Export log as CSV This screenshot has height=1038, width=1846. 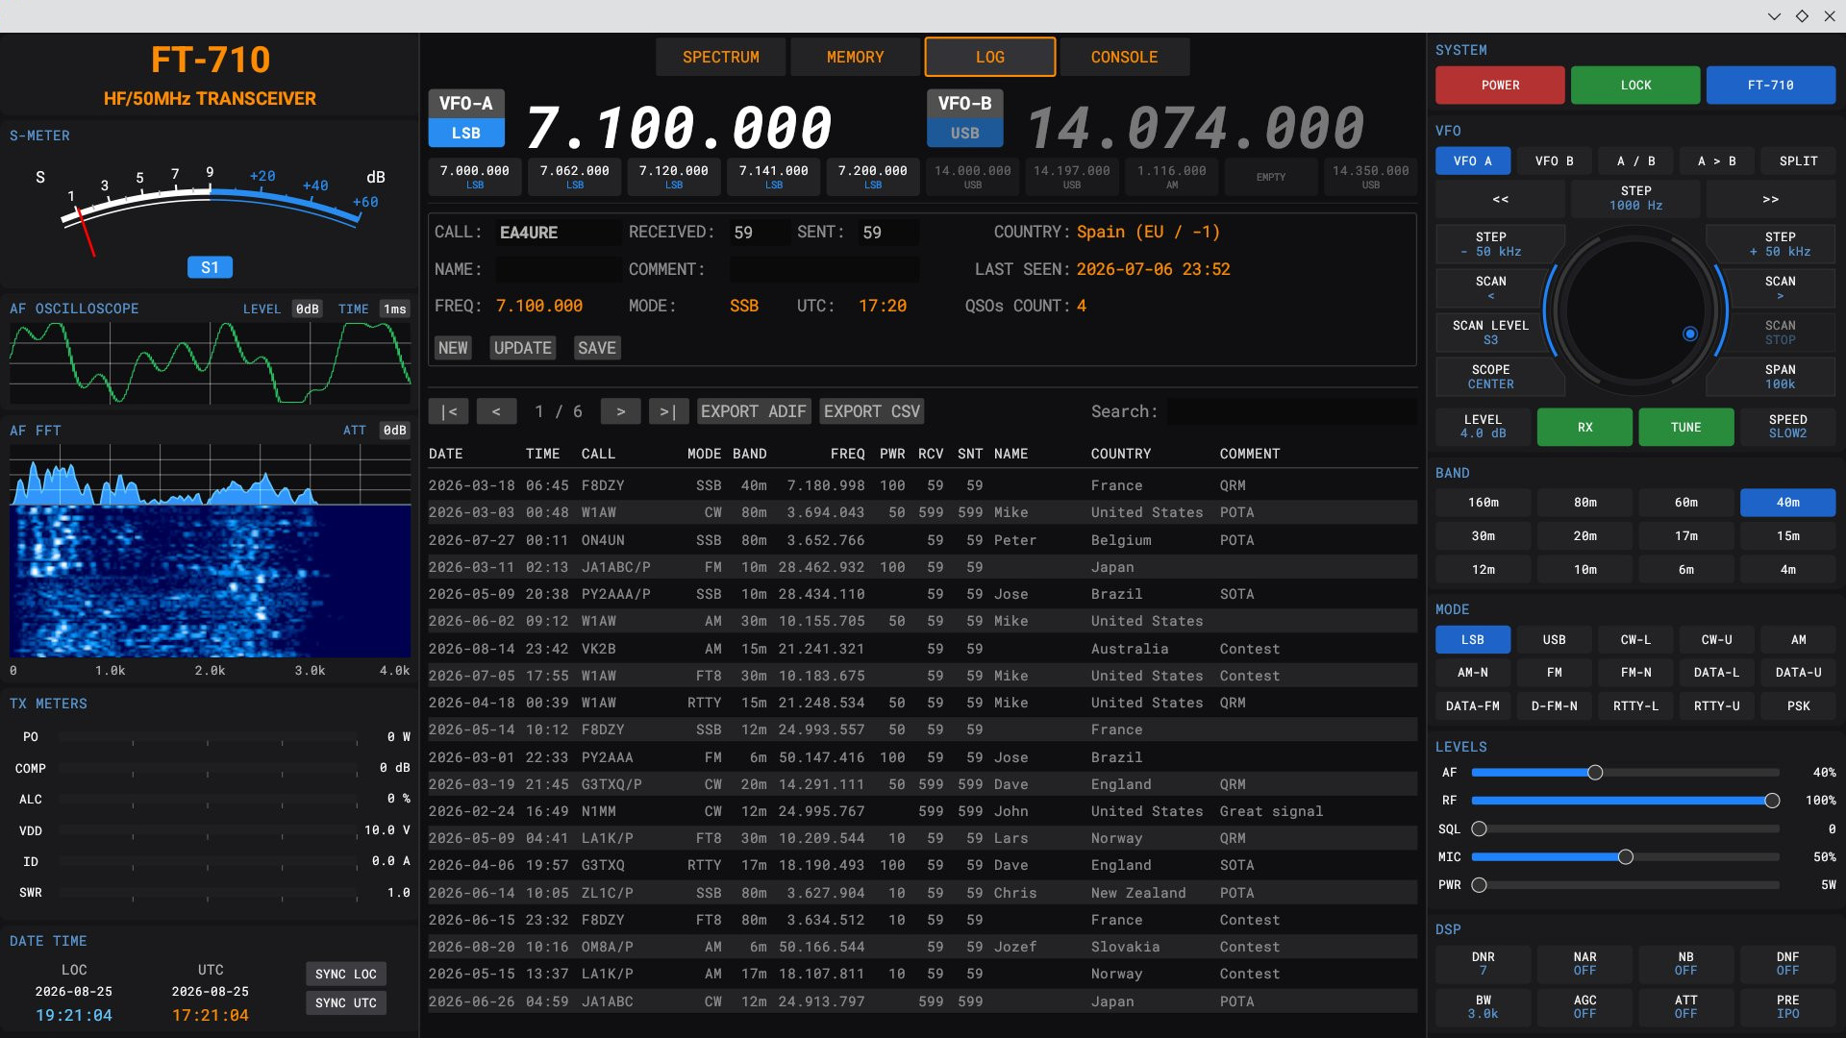pos(871,411)
